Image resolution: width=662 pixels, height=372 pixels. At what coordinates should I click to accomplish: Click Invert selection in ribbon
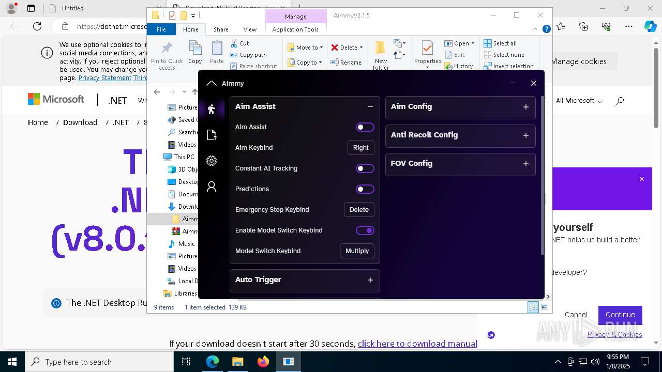[x=508, y=66]
